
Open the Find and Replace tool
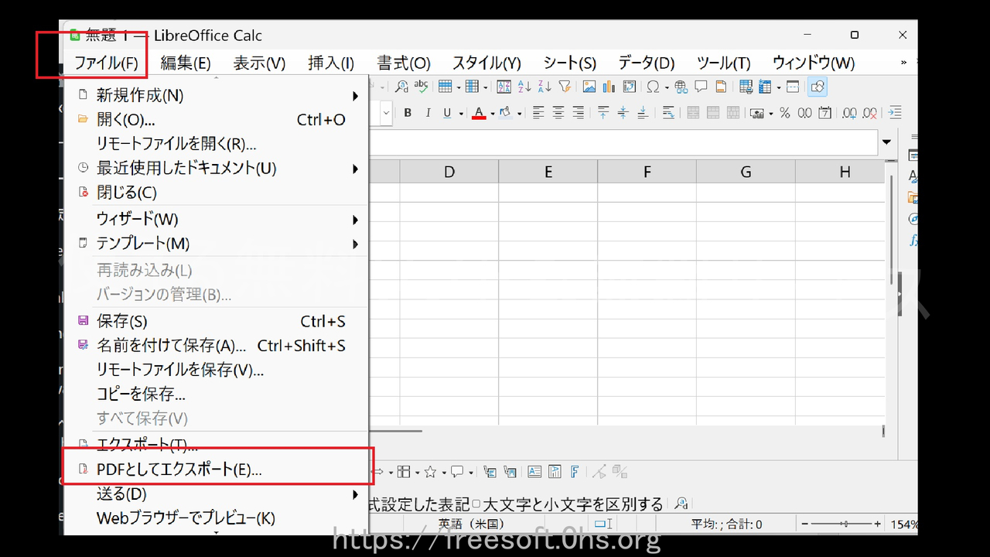401,86
